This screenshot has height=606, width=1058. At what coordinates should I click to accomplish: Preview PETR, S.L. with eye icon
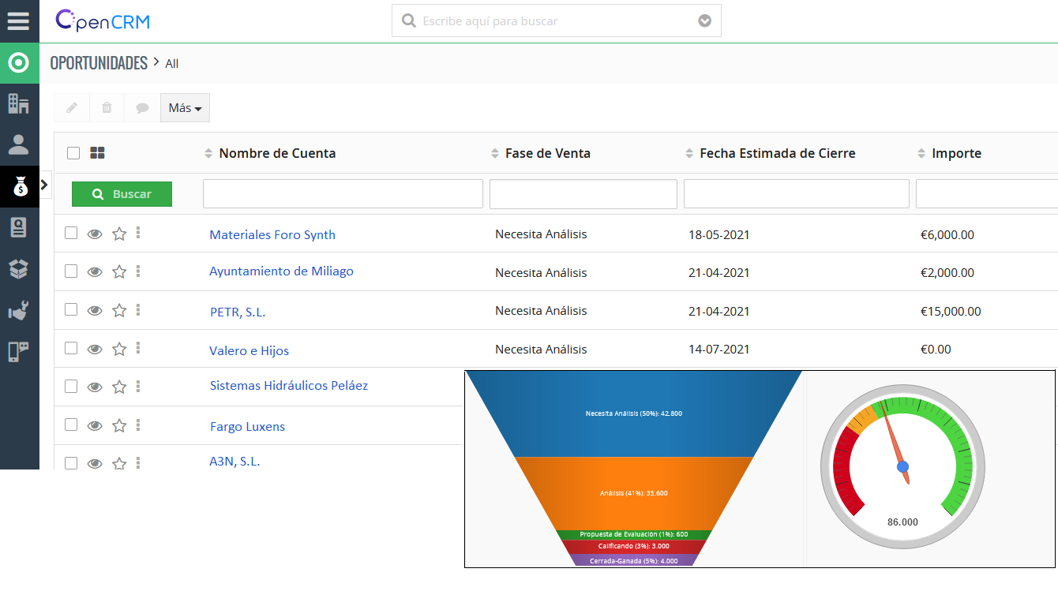(x=95, y=311)
